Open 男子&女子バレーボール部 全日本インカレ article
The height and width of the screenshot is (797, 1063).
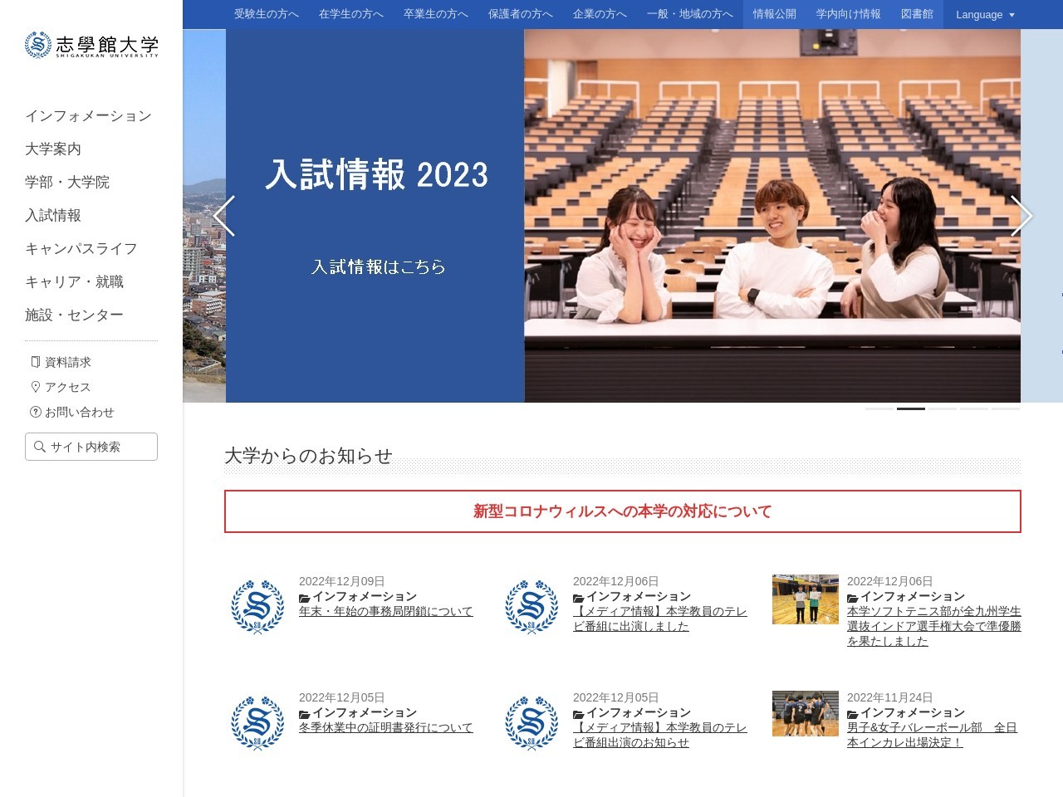[x=933, y=735]
